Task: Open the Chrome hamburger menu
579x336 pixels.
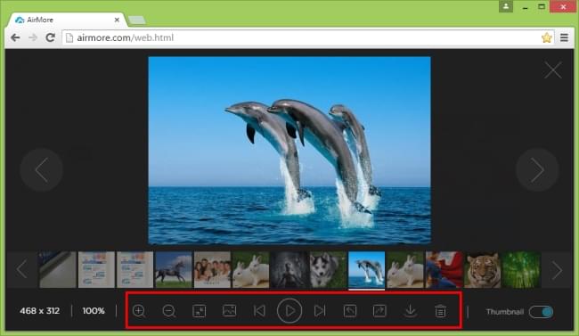Action: (564, 37)
